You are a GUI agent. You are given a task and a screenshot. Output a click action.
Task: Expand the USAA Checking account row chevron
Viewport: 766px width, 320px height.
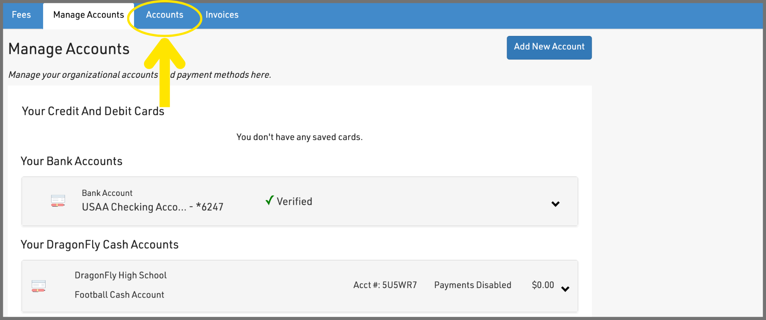[x=555, y=204]
